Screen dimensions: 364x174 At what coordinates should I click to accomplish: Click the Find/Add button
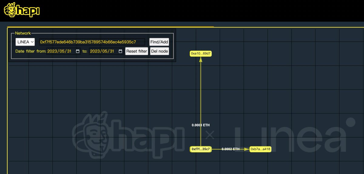[159, 42]
